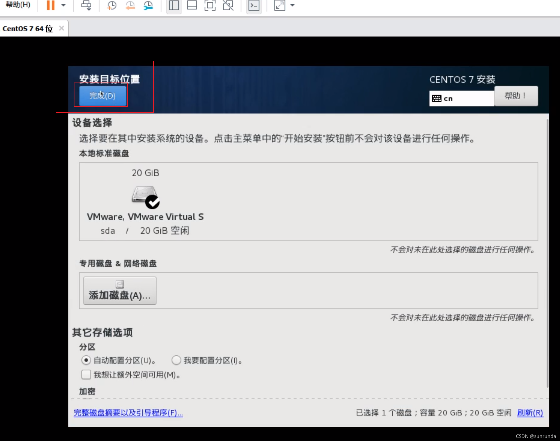The width and height of the screenshot is (560, 441).
Task: Select automatic partitioning radio button
Action: [86, 360]
